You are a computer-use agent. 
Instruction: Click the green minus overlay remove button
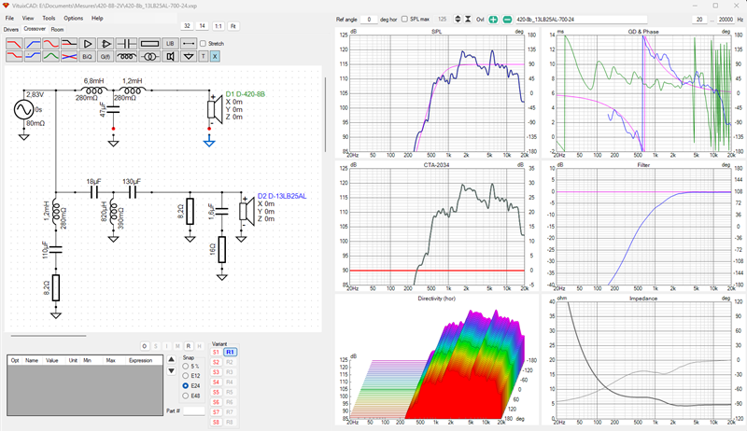click(x=507, y=20)
